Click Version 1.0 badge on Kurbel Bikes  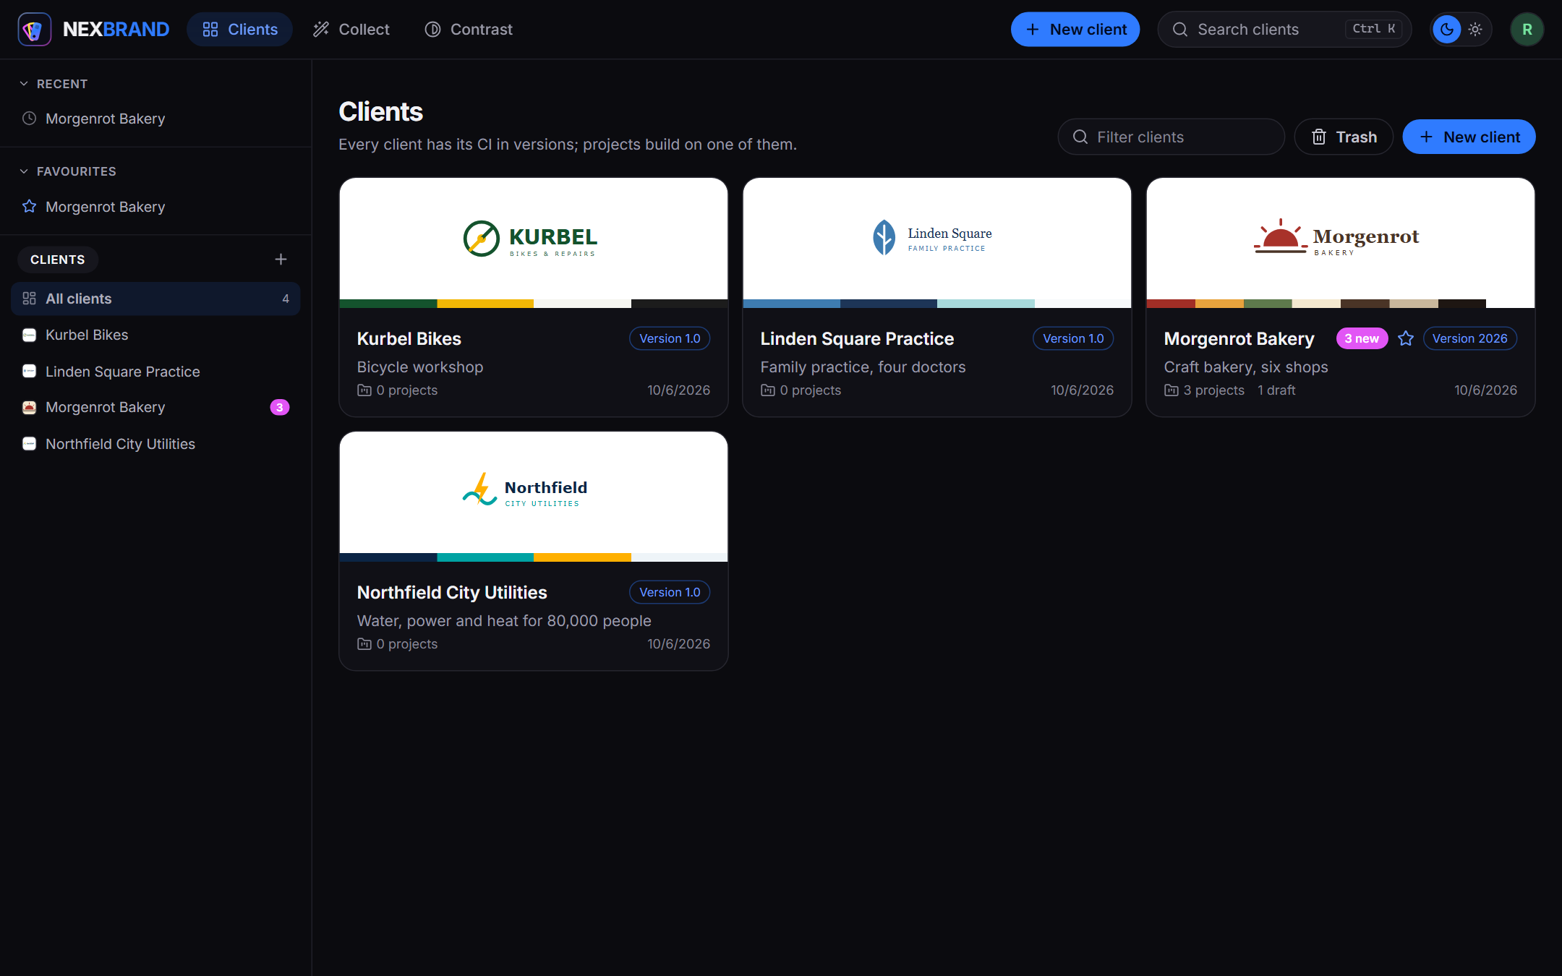[670, 338]
